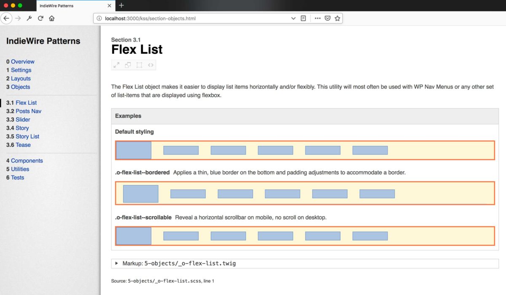
Task: Open a new tab with plus button
Action: click(x=121, y=5)
